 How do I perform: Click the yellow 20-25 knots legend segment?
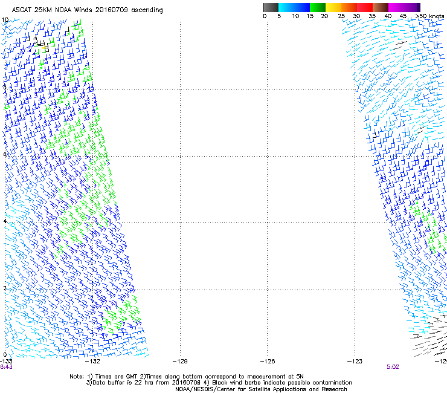click(333, 7)
